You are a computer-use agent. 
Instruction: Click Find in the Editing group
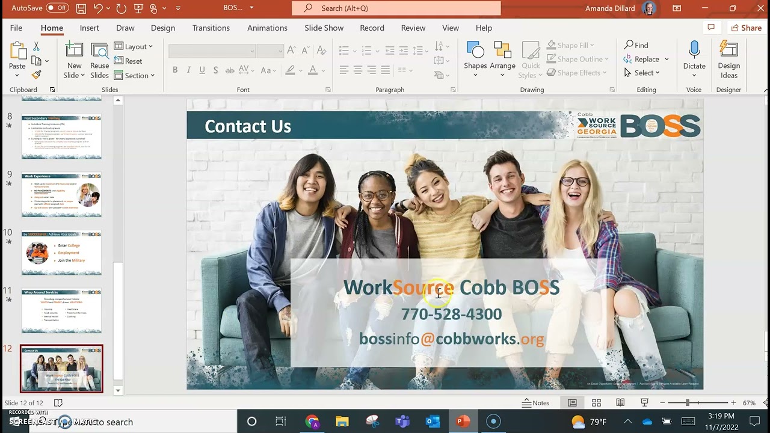[636, 45]
